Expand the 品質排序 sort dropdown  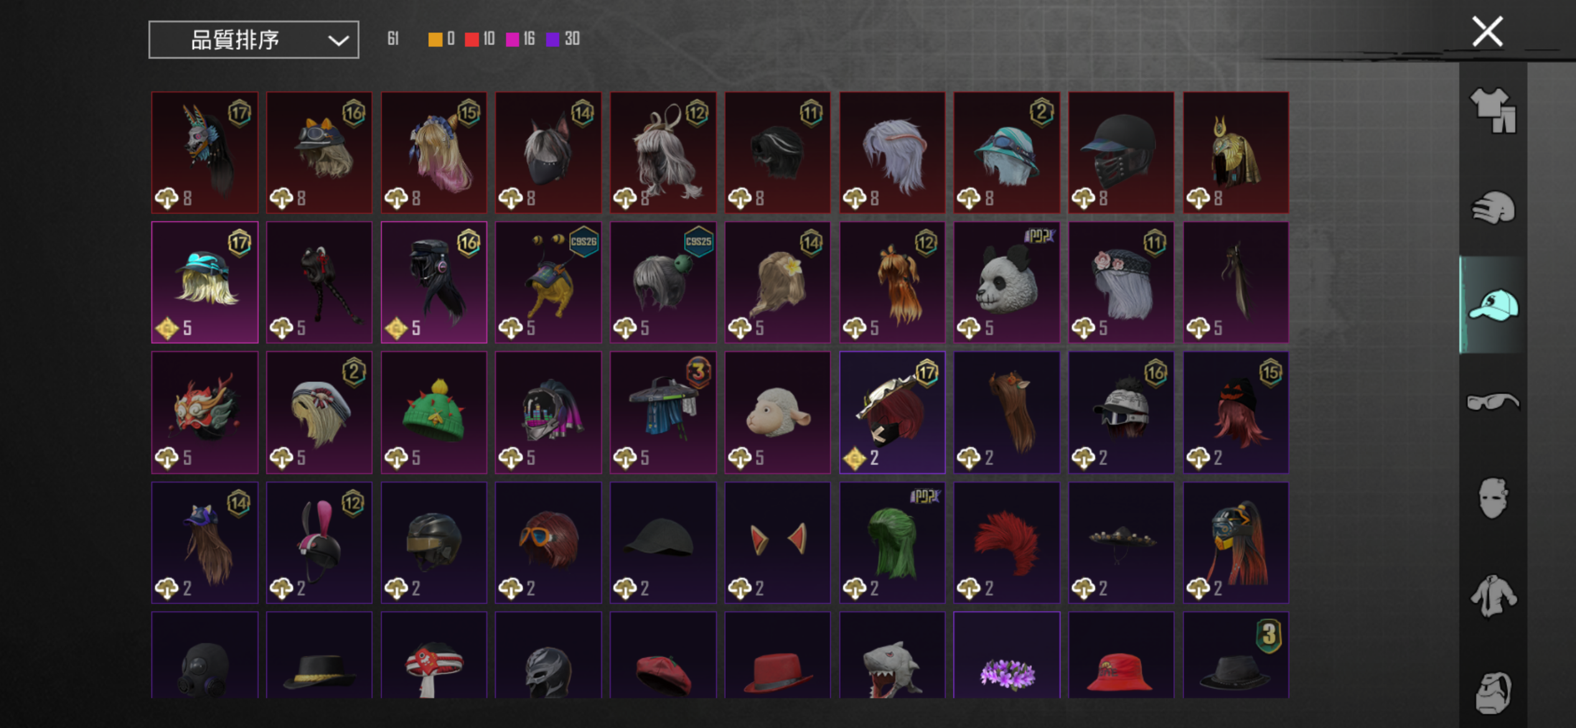tap(253, 40)
